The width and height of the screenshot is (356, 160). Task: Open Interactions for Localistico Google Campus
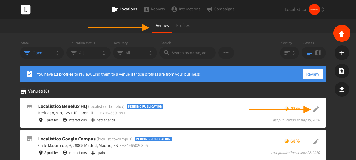tap(75, 153)
